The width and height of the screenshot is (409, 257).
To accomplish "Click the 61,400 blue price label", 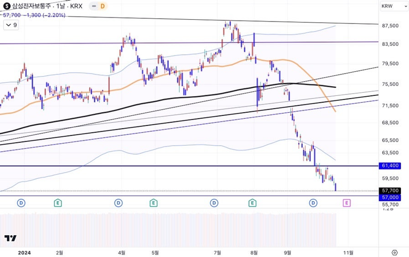I will [390, 166].
